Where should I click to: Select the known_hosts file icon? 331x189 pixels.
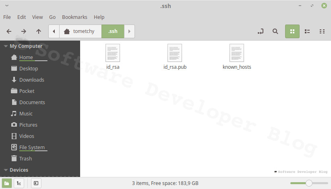[x=237, y=53]
